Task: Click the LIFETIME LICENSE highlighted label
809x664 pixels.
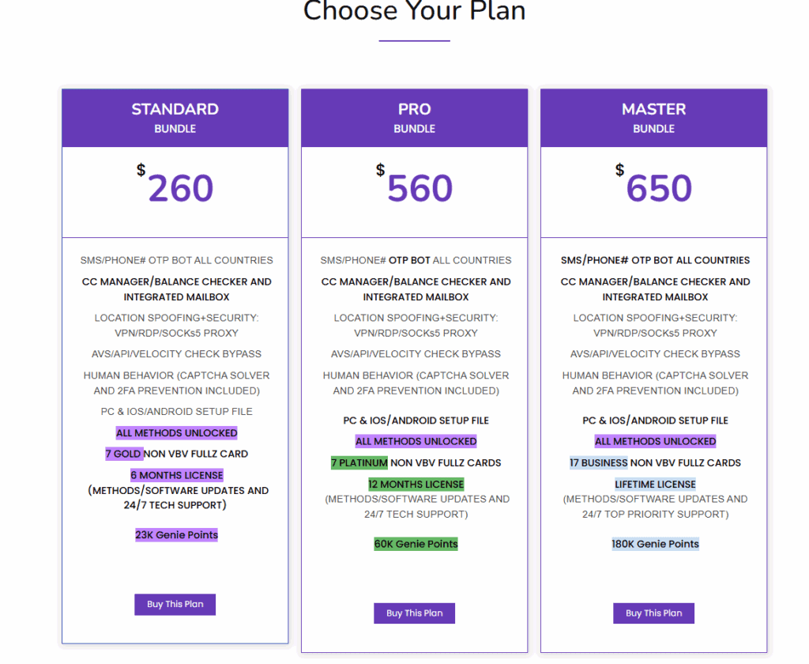Action: [655, 484]
